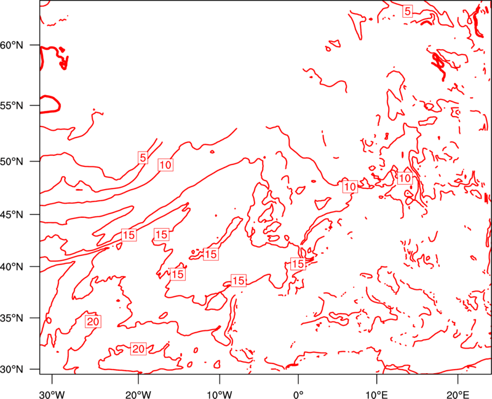The height and width of the screenshot is (399, 492).
Task: Select the 20°W longitude axis label
Action: pos(138,395)
